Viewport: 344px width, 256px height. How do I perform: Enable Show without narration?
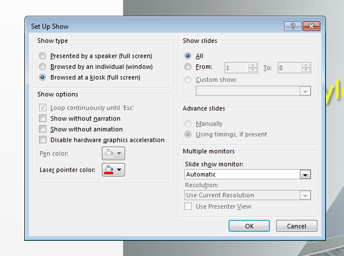click(43, 119)
